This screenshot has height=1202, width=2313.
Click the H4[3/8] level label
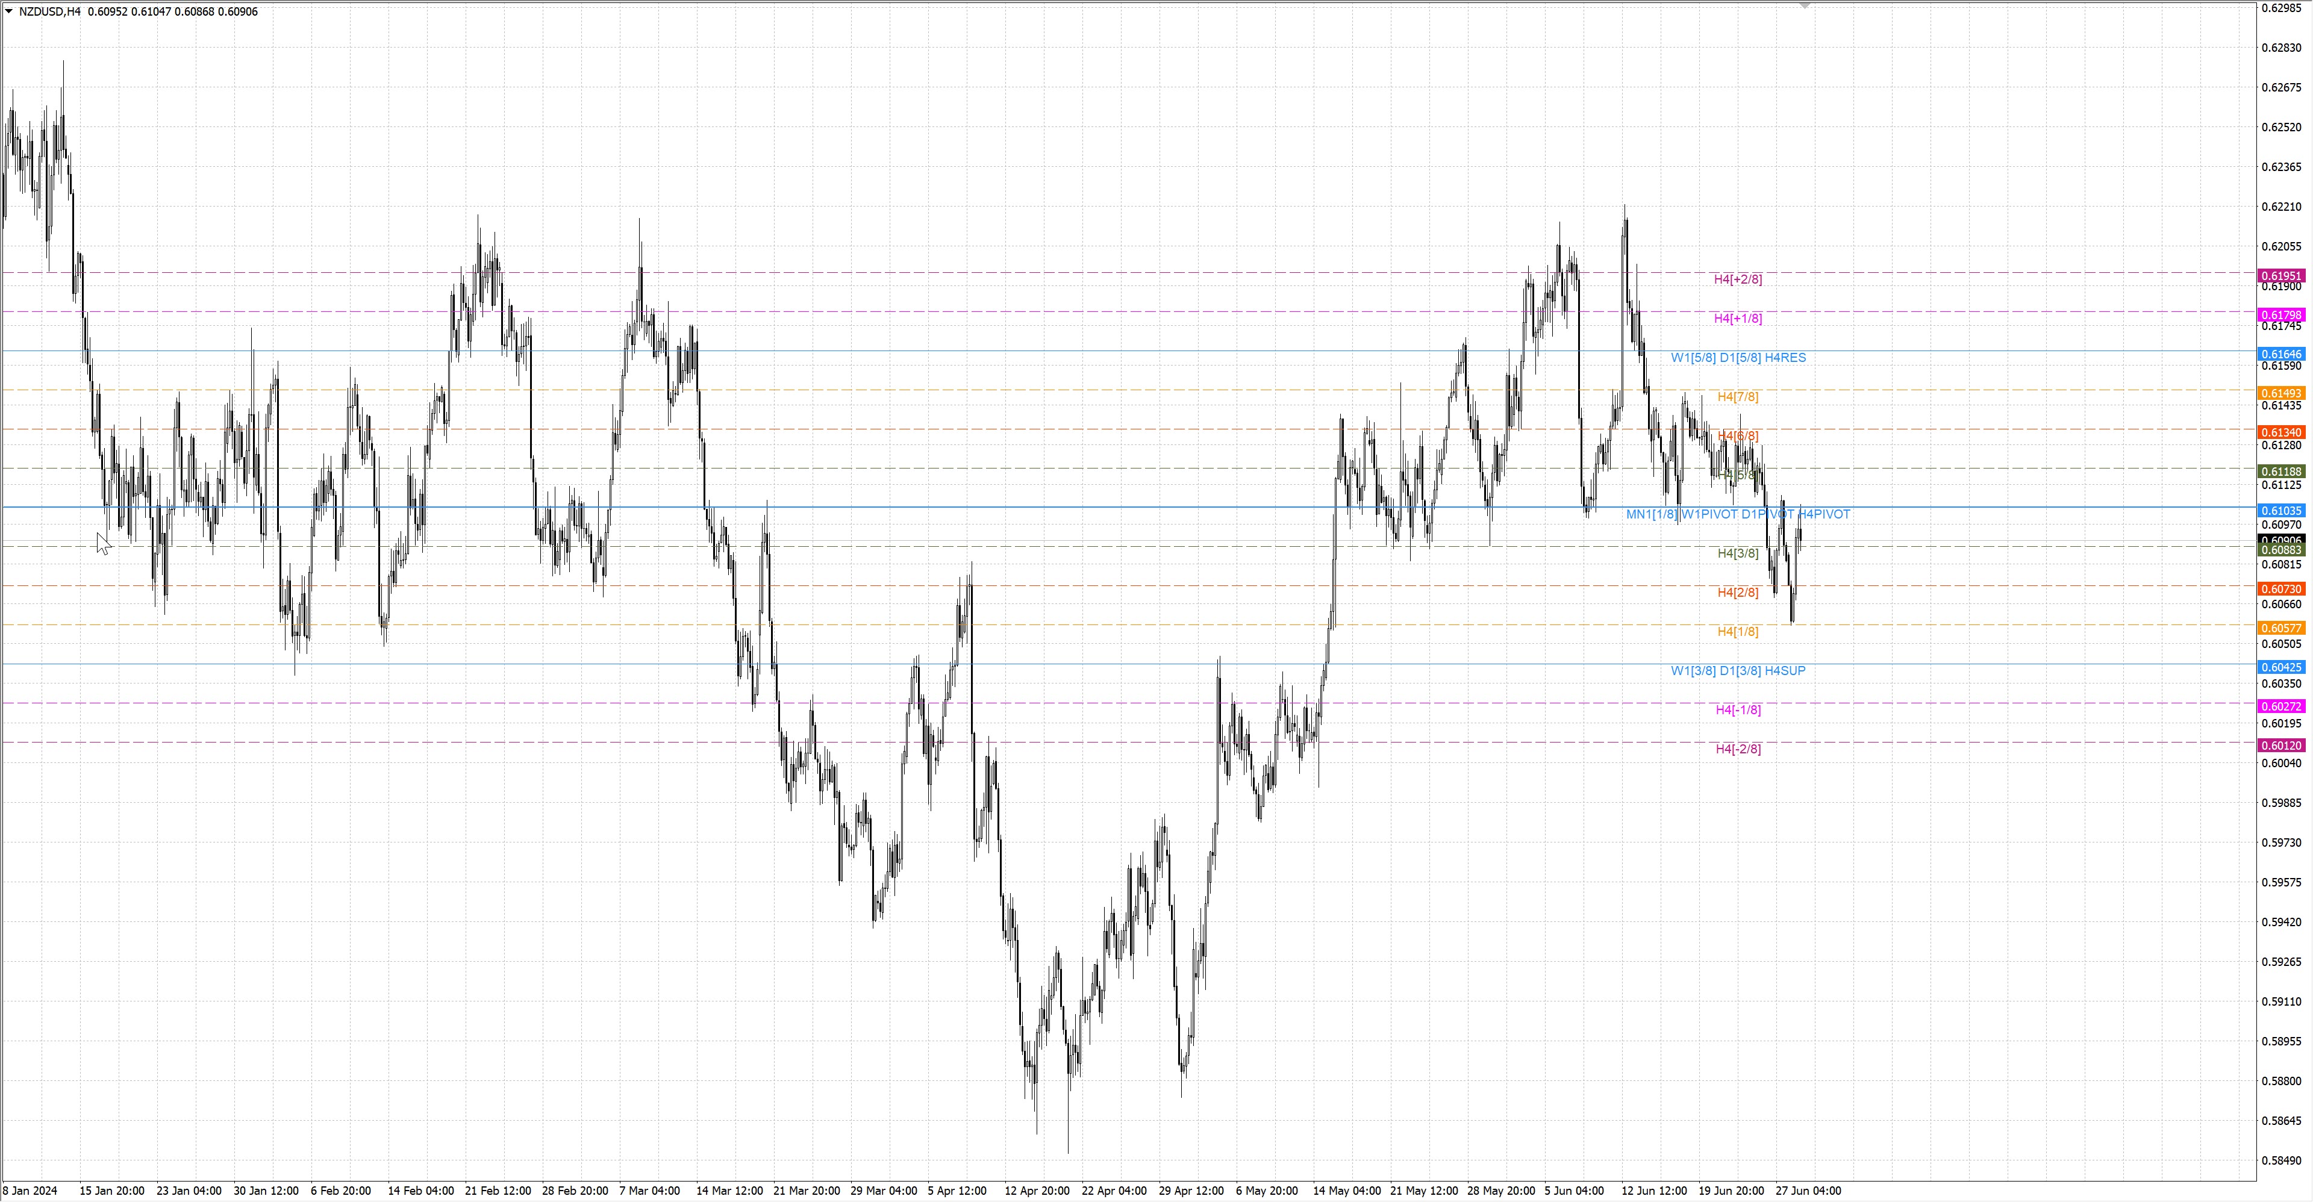pyautogui.click(x=1737, y=553)
